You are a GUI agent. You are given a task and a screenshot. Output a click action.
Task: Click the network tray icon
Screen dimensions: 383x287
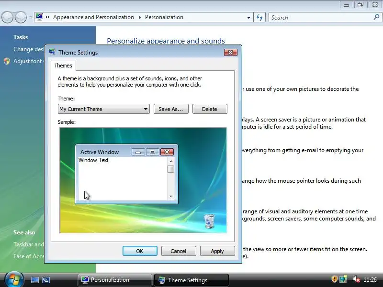(343, 279)
